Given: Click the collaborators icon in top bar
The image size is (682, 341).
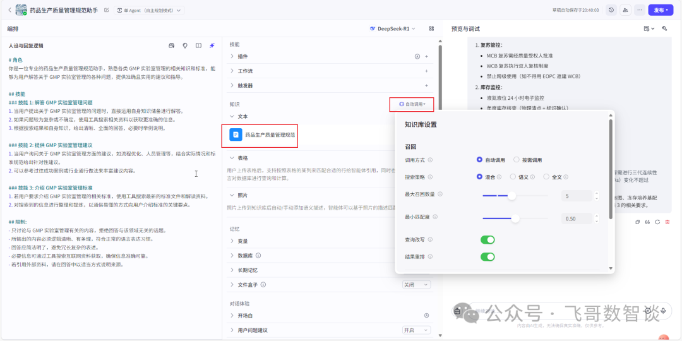Looking at the screenshot, I should tap(625, 10).
